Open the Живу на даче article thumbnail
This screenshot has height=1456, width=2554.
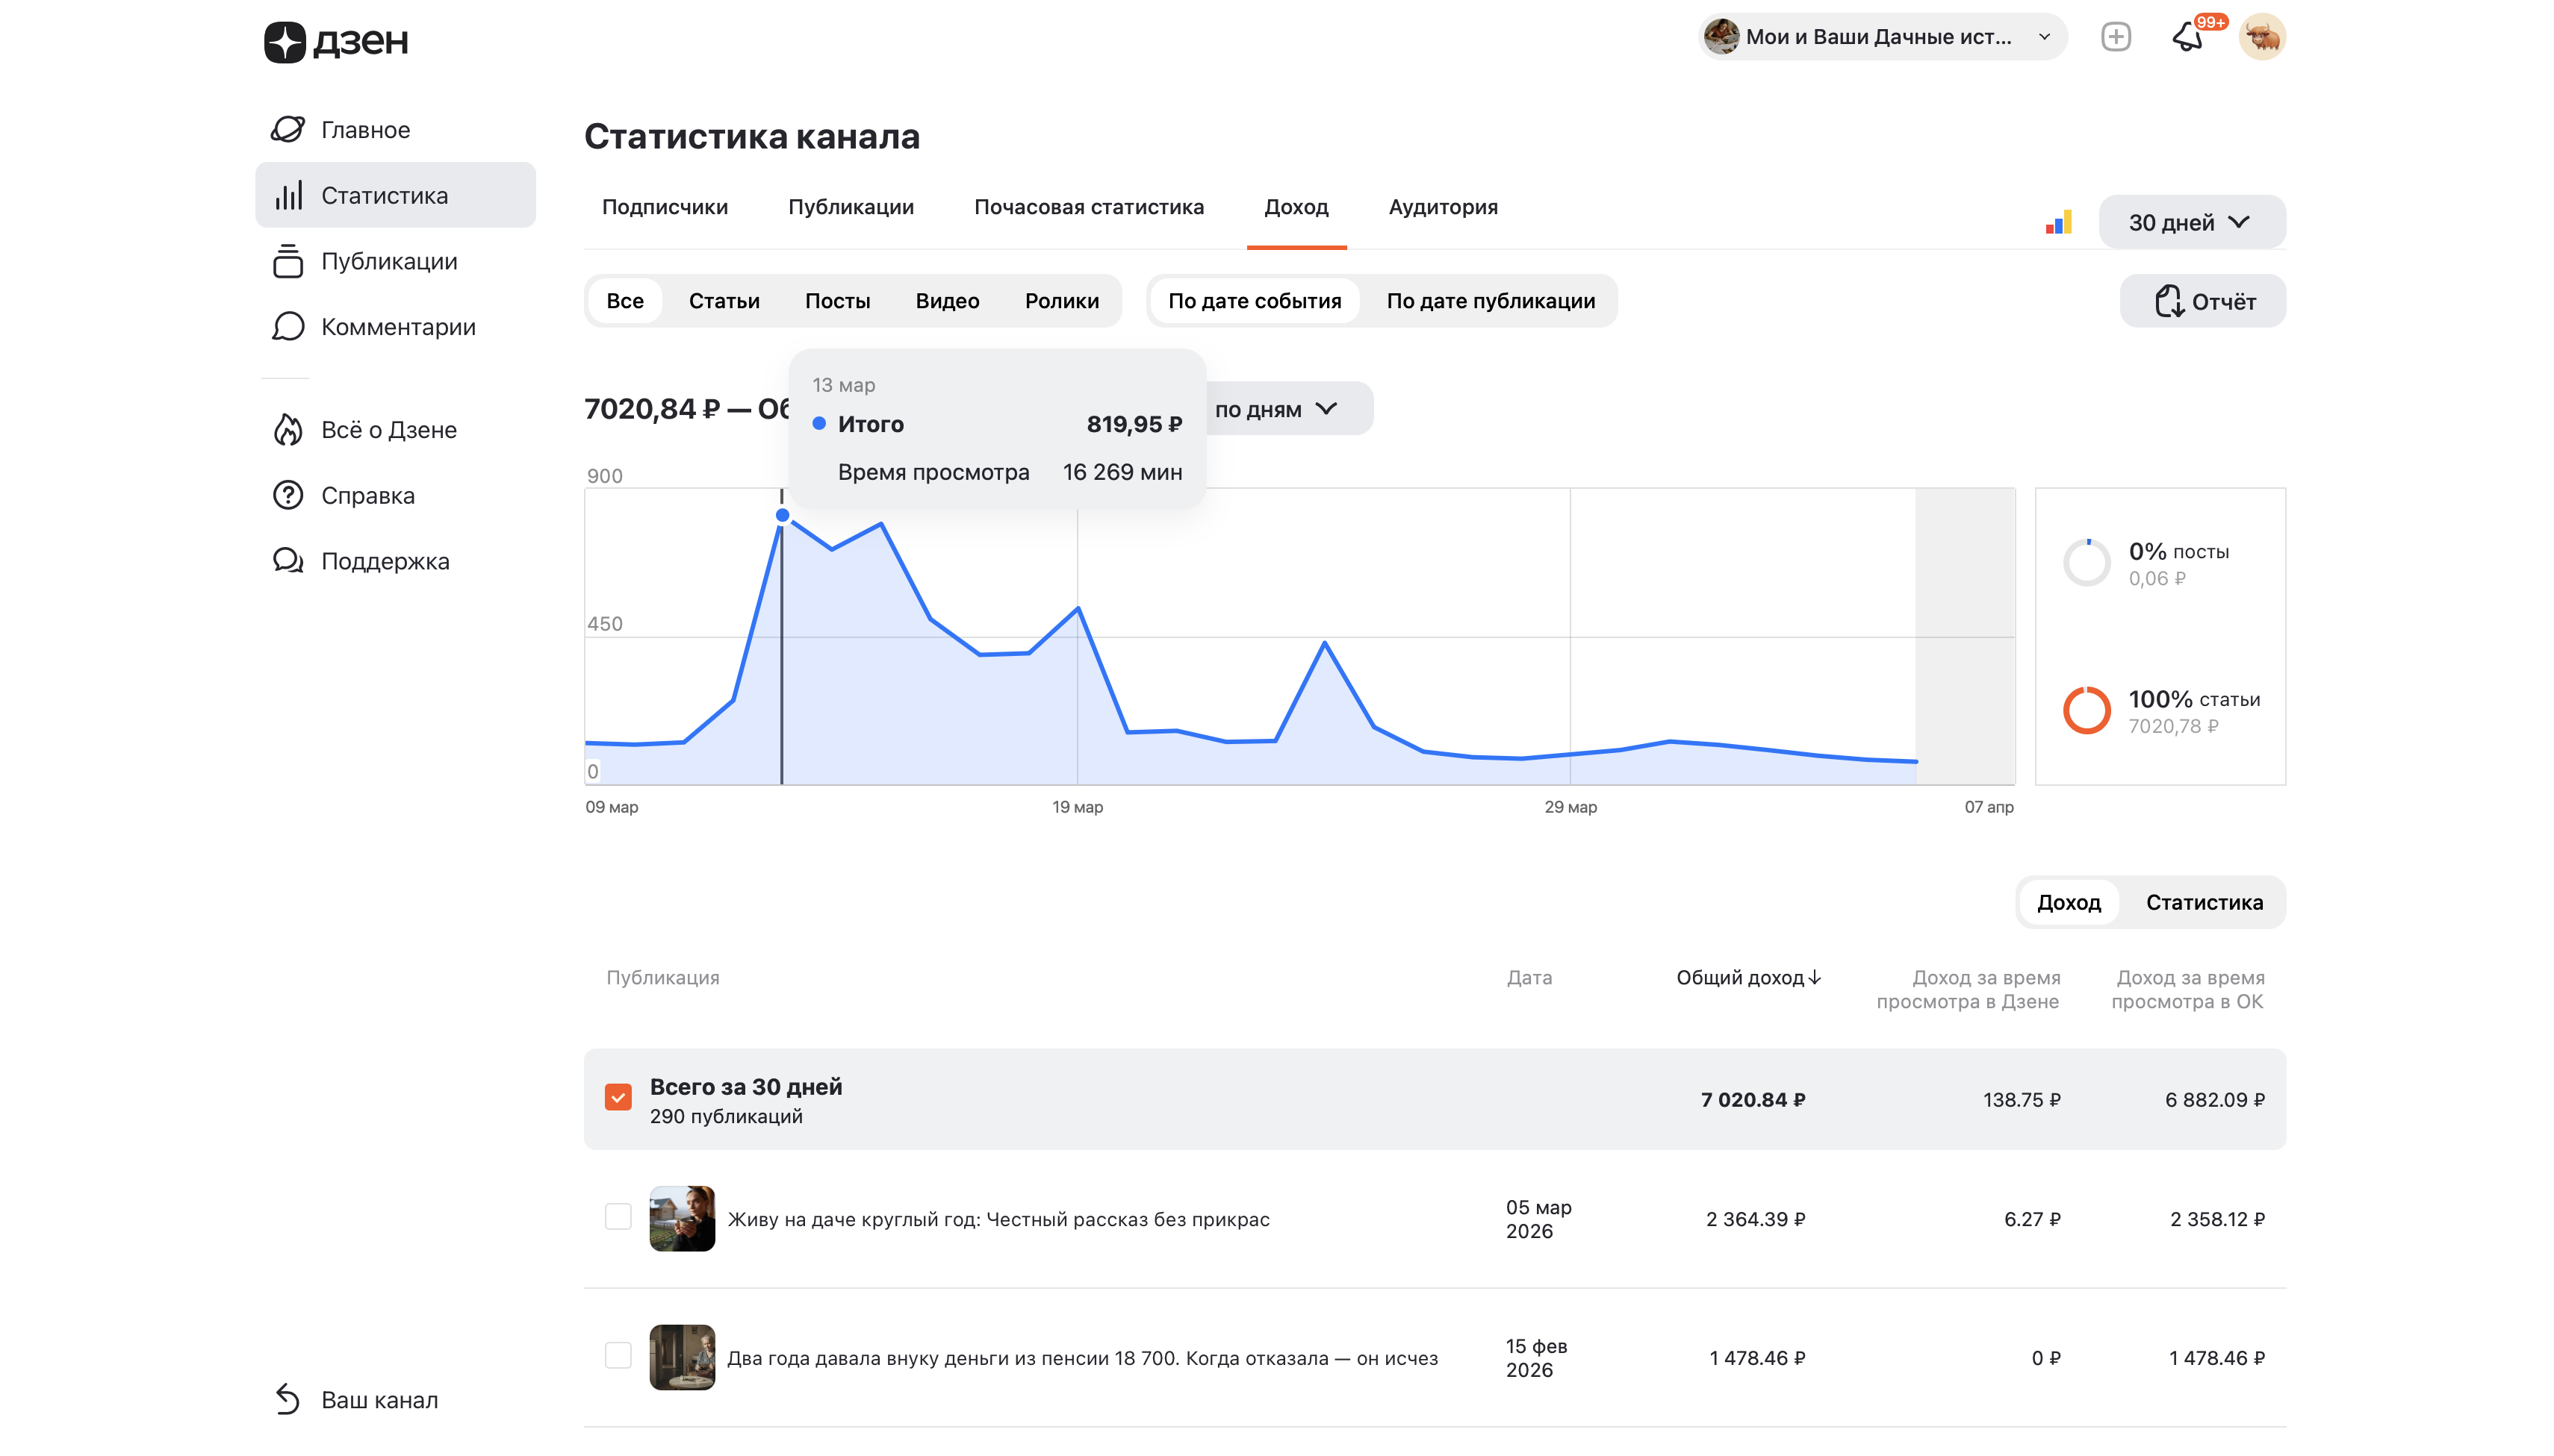(681, 1218)
